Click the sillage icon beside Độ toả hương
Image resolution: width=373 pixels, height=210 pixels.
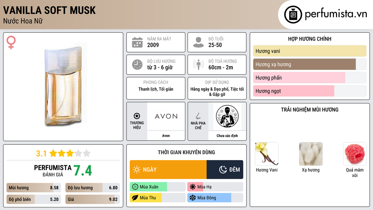pos(199,65)
